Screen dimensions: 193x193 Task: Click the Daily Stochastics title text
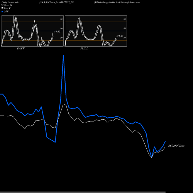(x=10, y=2)
